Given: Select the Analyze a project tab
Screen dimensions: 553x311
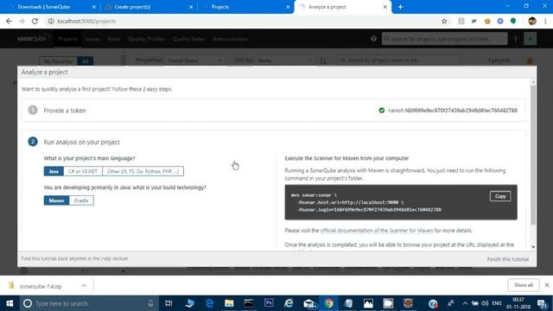Looking at the screenshot, I should [x=327, y=7].
